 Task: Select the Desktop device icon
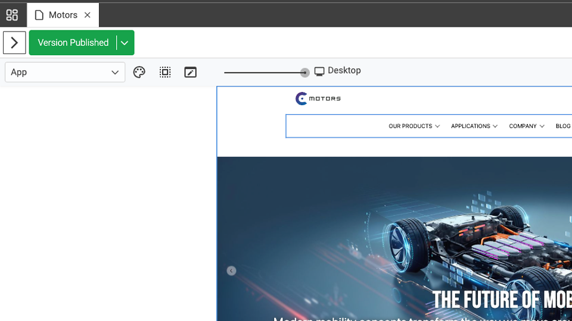coord(319,71)
